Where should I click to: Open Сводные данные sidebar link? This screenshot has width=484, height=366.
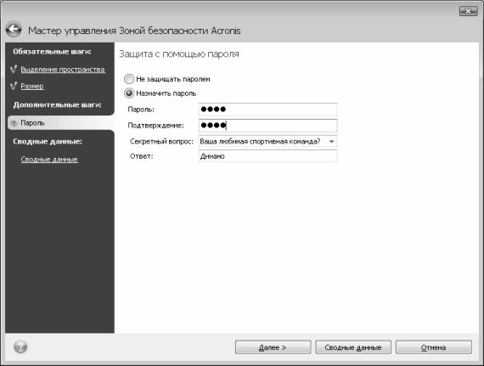(x=49, y=160)
